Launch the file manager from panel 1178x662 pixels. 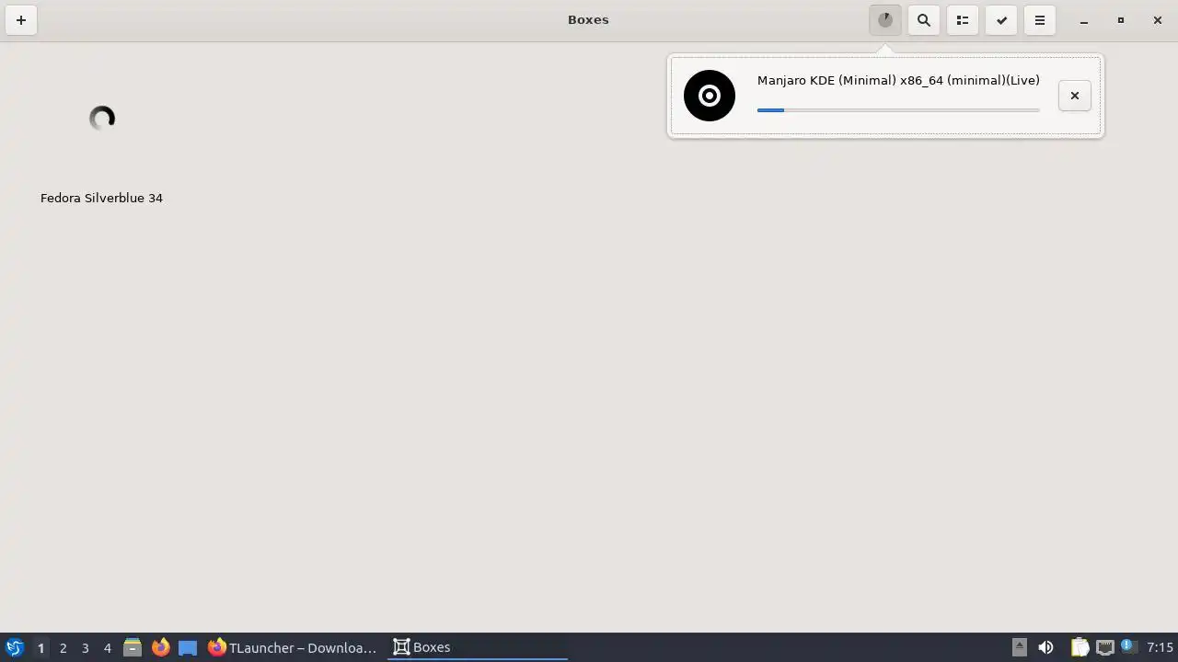(133, 647)
